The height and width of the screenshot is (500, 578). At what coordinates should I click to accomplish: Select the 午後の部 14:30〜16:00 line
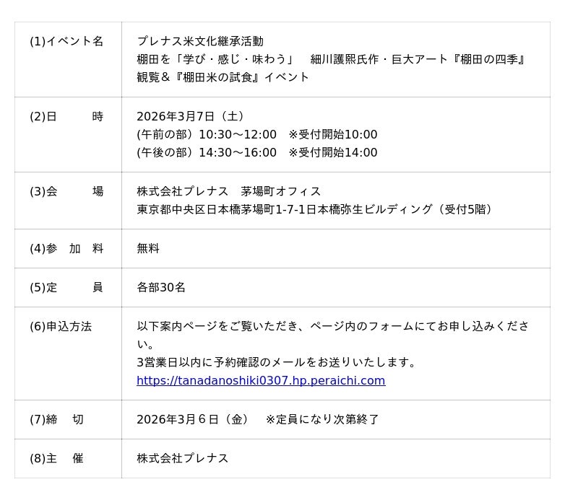[256, 153]
